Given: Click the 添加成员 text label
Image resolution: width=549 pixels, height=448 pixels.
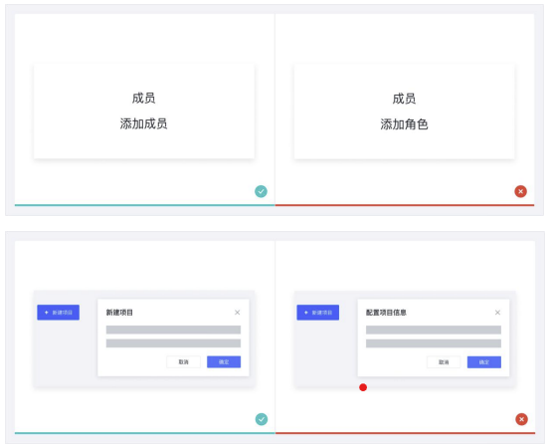Looking at the screenshot, I should pyautogui.click(x=143, y=123).
